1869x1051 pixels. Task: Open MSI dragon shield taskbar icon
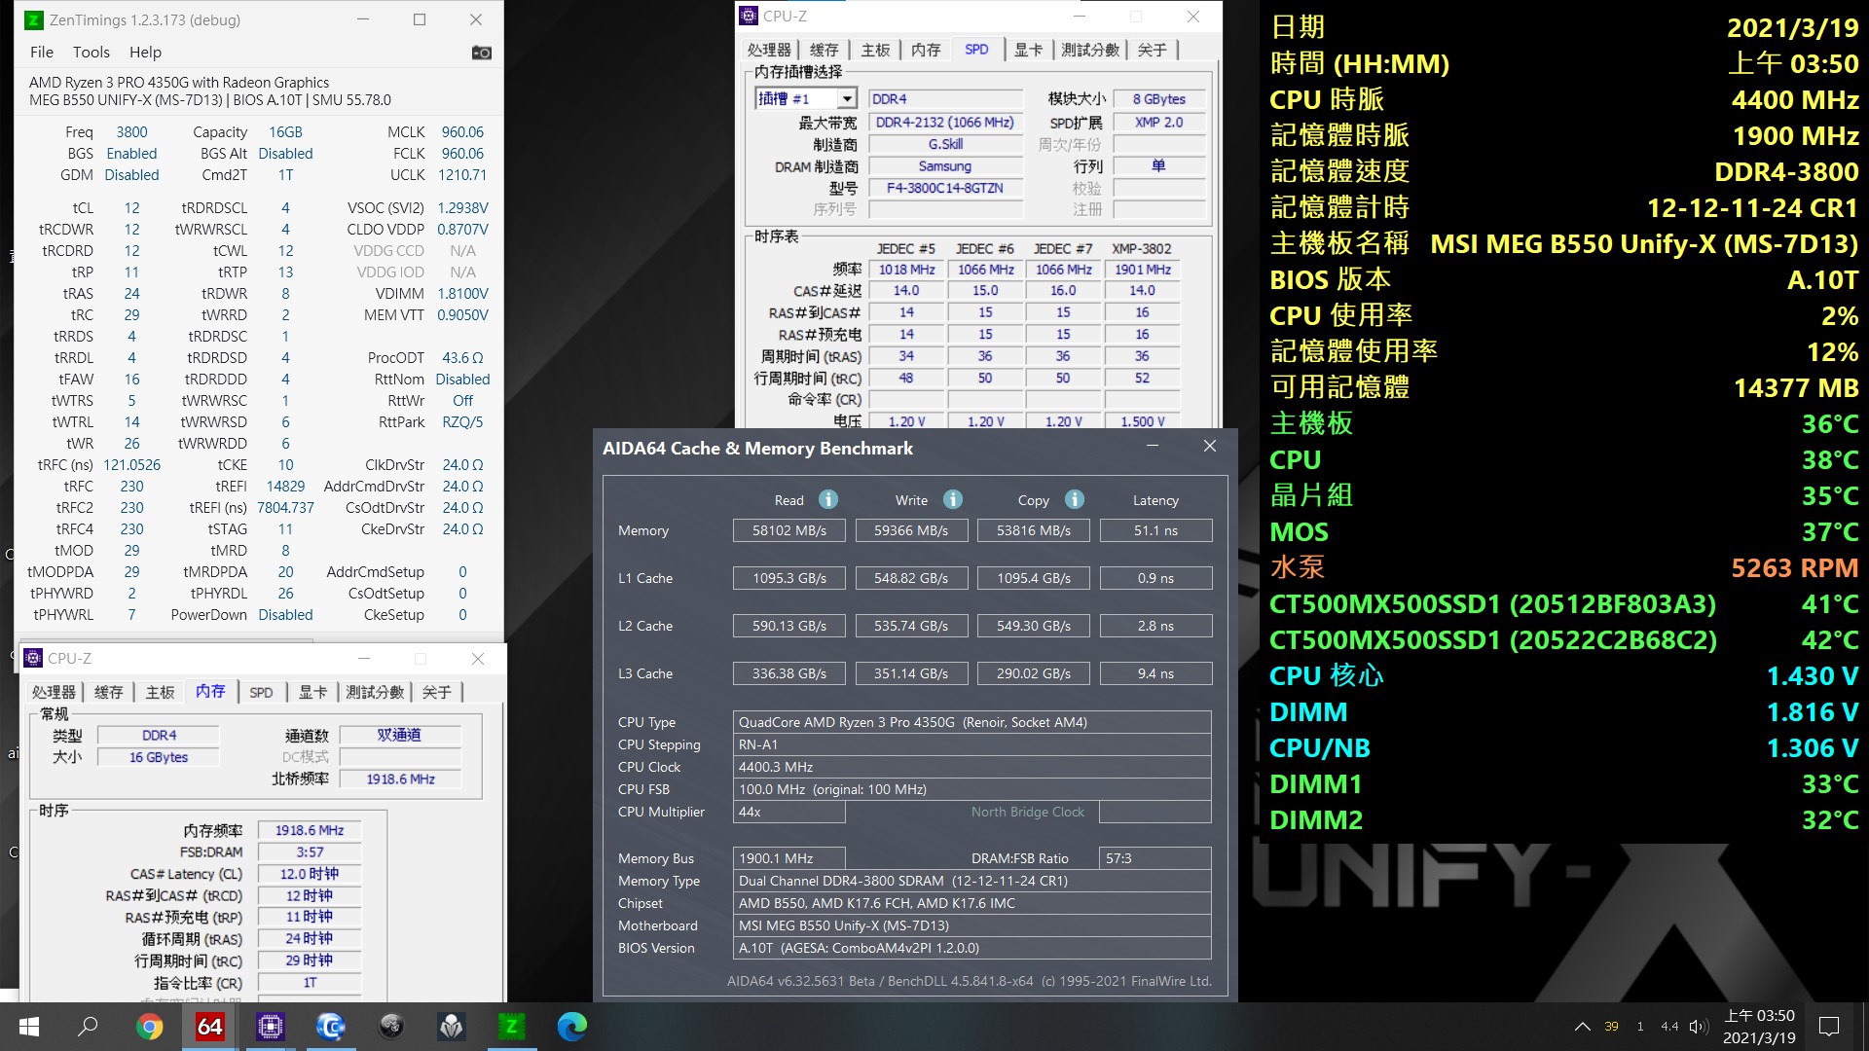[451, 1027]
